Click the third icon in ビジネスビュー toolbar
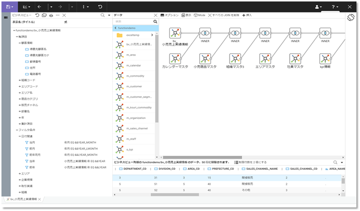 [x=51, y=15]
